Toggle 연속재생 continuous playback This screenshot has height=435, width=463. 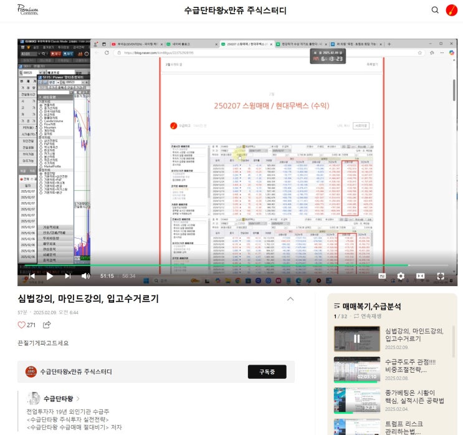coord(368,316)
